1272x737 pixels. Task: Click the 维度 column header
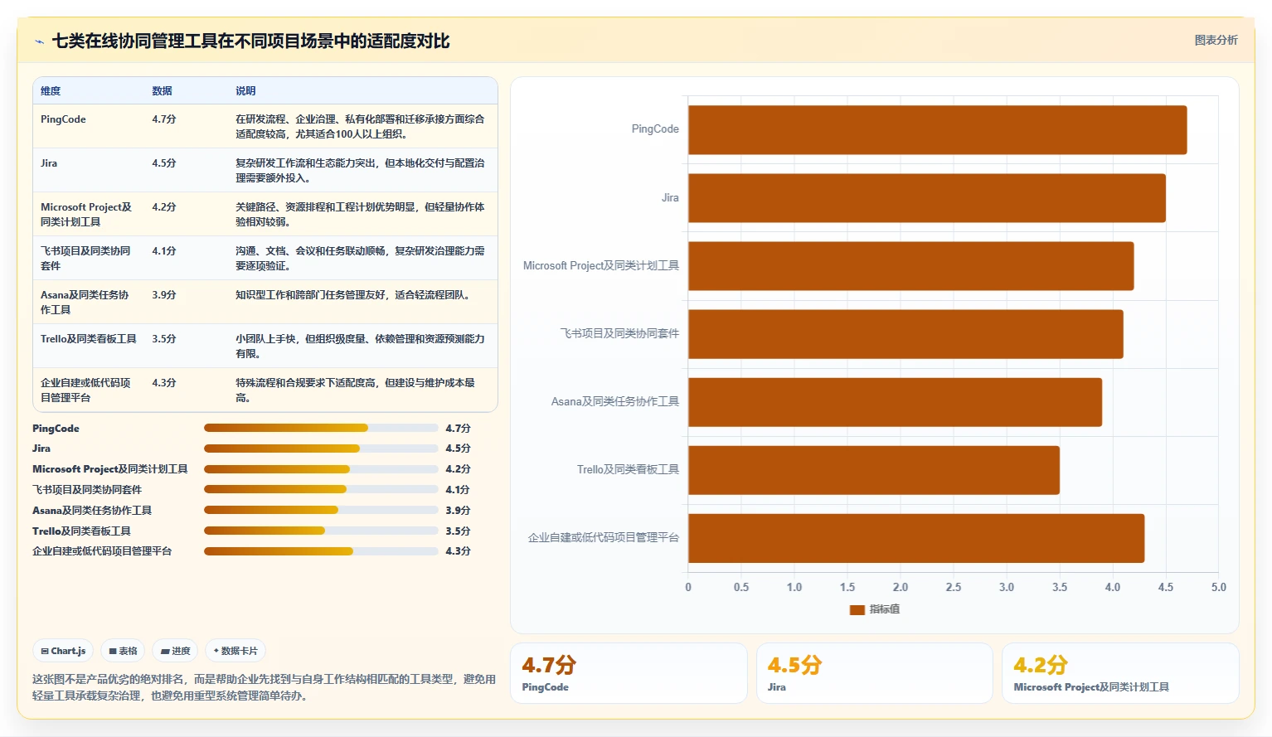click(51, 91)
